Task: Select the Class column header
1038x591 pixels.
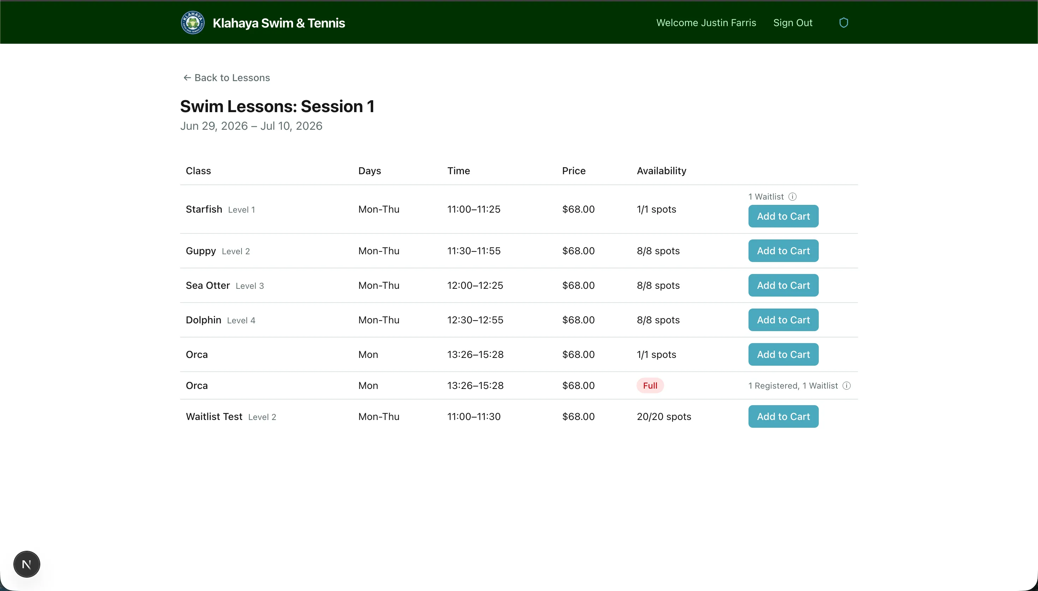Action: (x=198, y=170)
